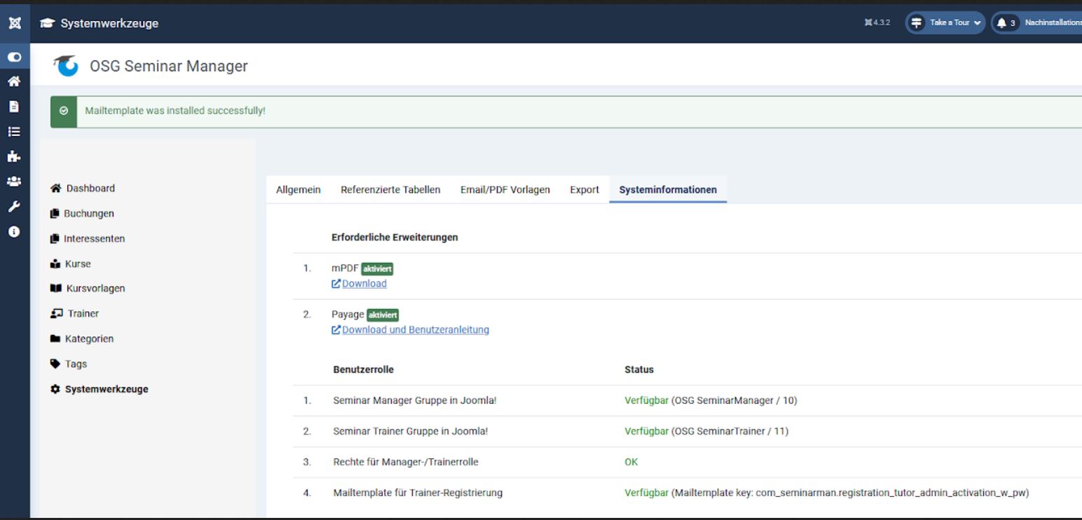Click the mPDF Download link

364,284
